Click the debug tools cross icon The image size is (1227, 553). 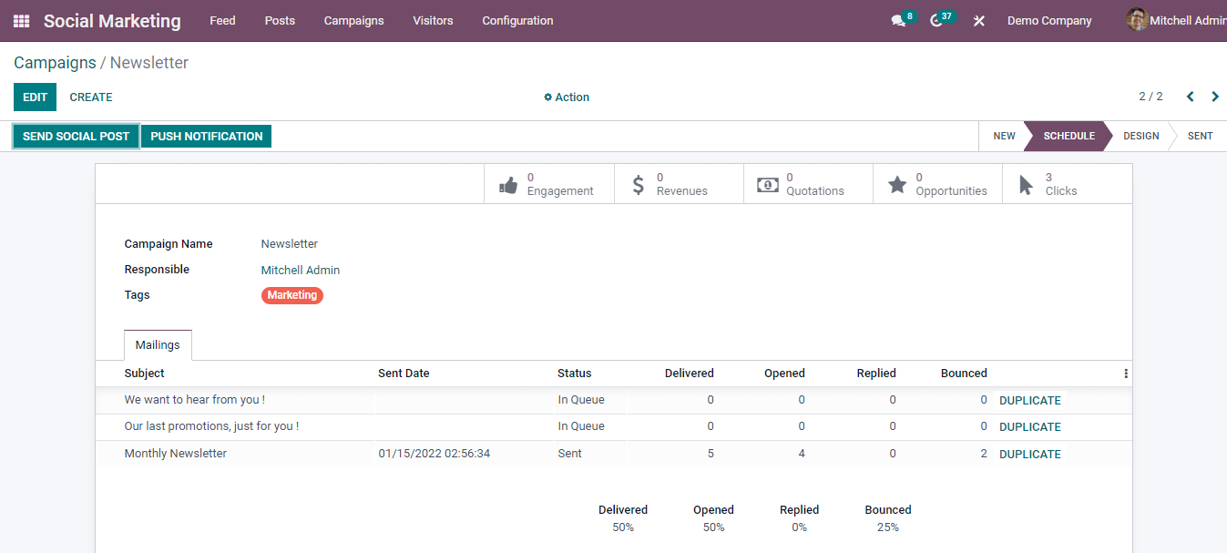click(979, 21)
